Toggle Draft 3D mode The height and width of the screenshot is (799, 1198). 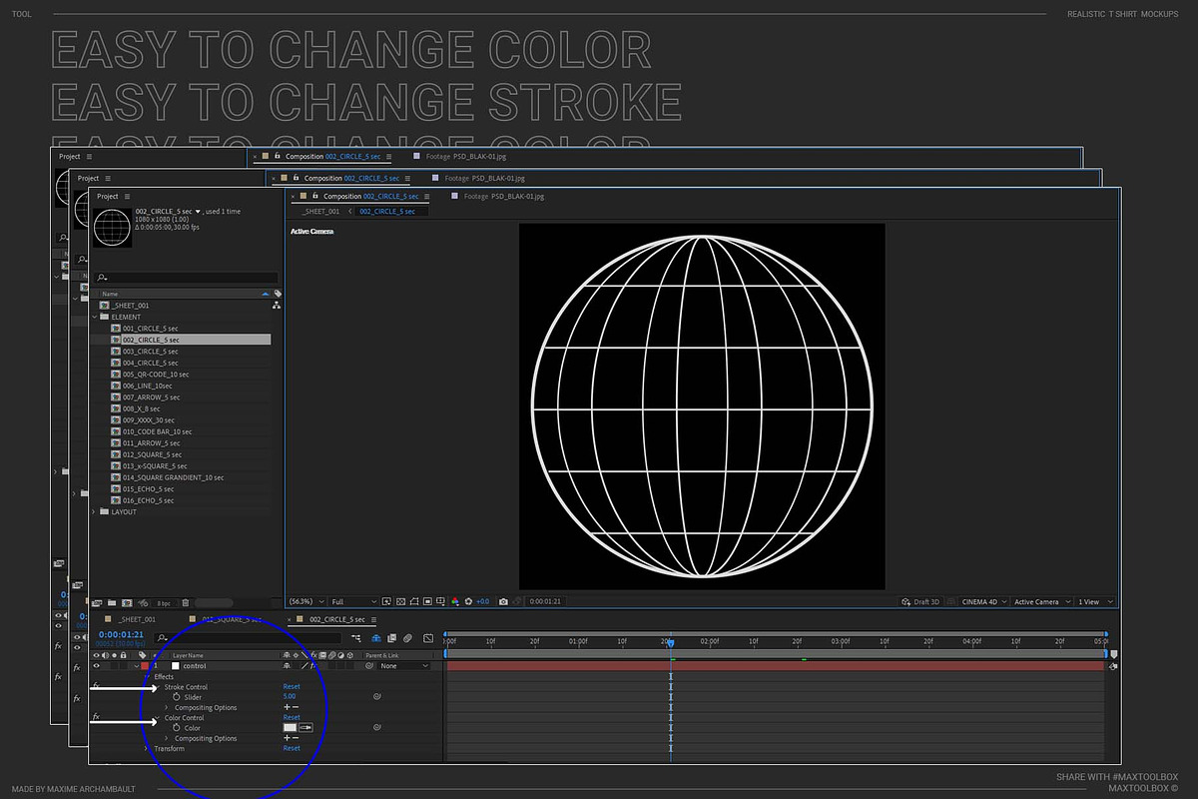pyautogui.click(x=920, y=602)
